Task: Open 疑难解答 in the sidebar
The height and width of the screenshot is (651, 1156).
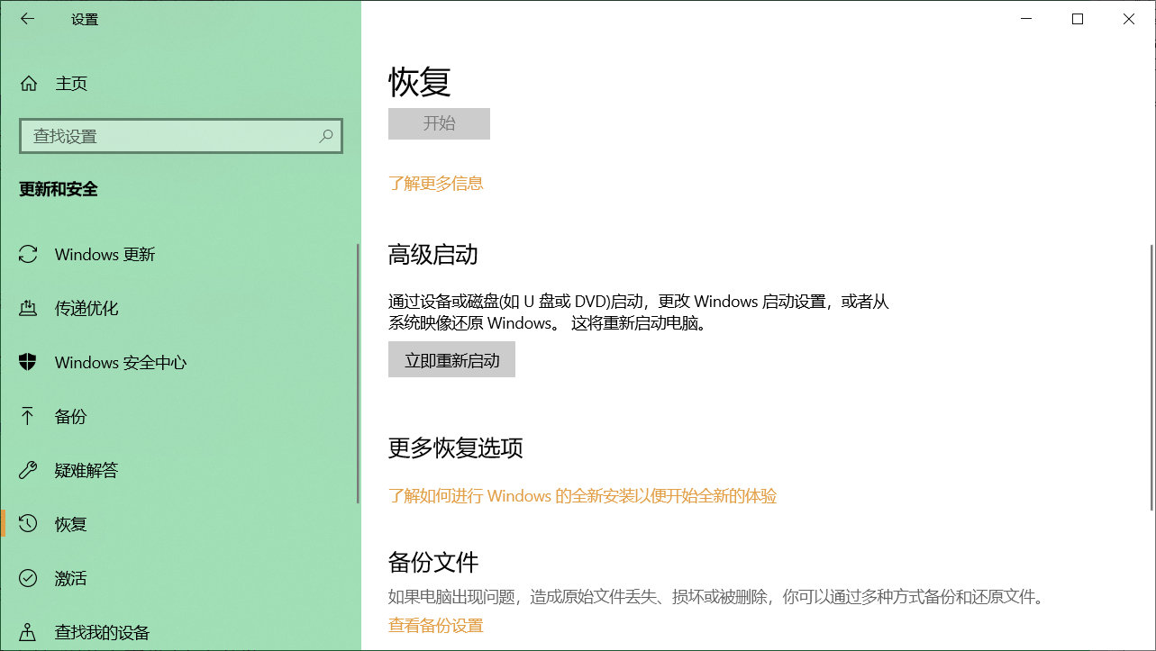Action: click(x=180, y=470)
